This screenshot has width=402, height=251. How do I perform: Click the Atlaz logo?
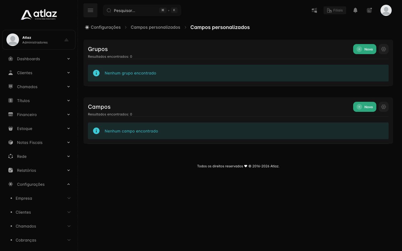[39, 15]
